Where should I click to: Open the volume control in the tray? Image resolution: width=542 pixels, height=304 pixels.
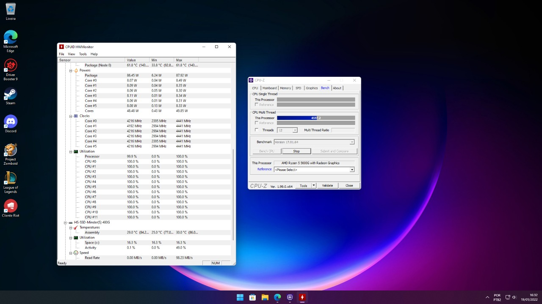click(514, 297)
